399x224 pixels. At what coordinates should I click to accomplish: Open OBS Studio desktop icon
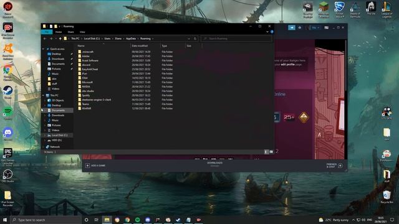[x=8, y=176]
